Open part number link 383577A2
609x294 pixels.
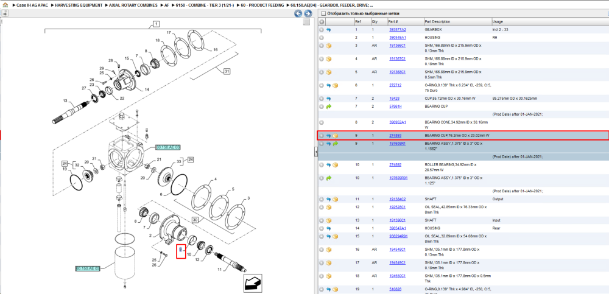click(397, 29)
